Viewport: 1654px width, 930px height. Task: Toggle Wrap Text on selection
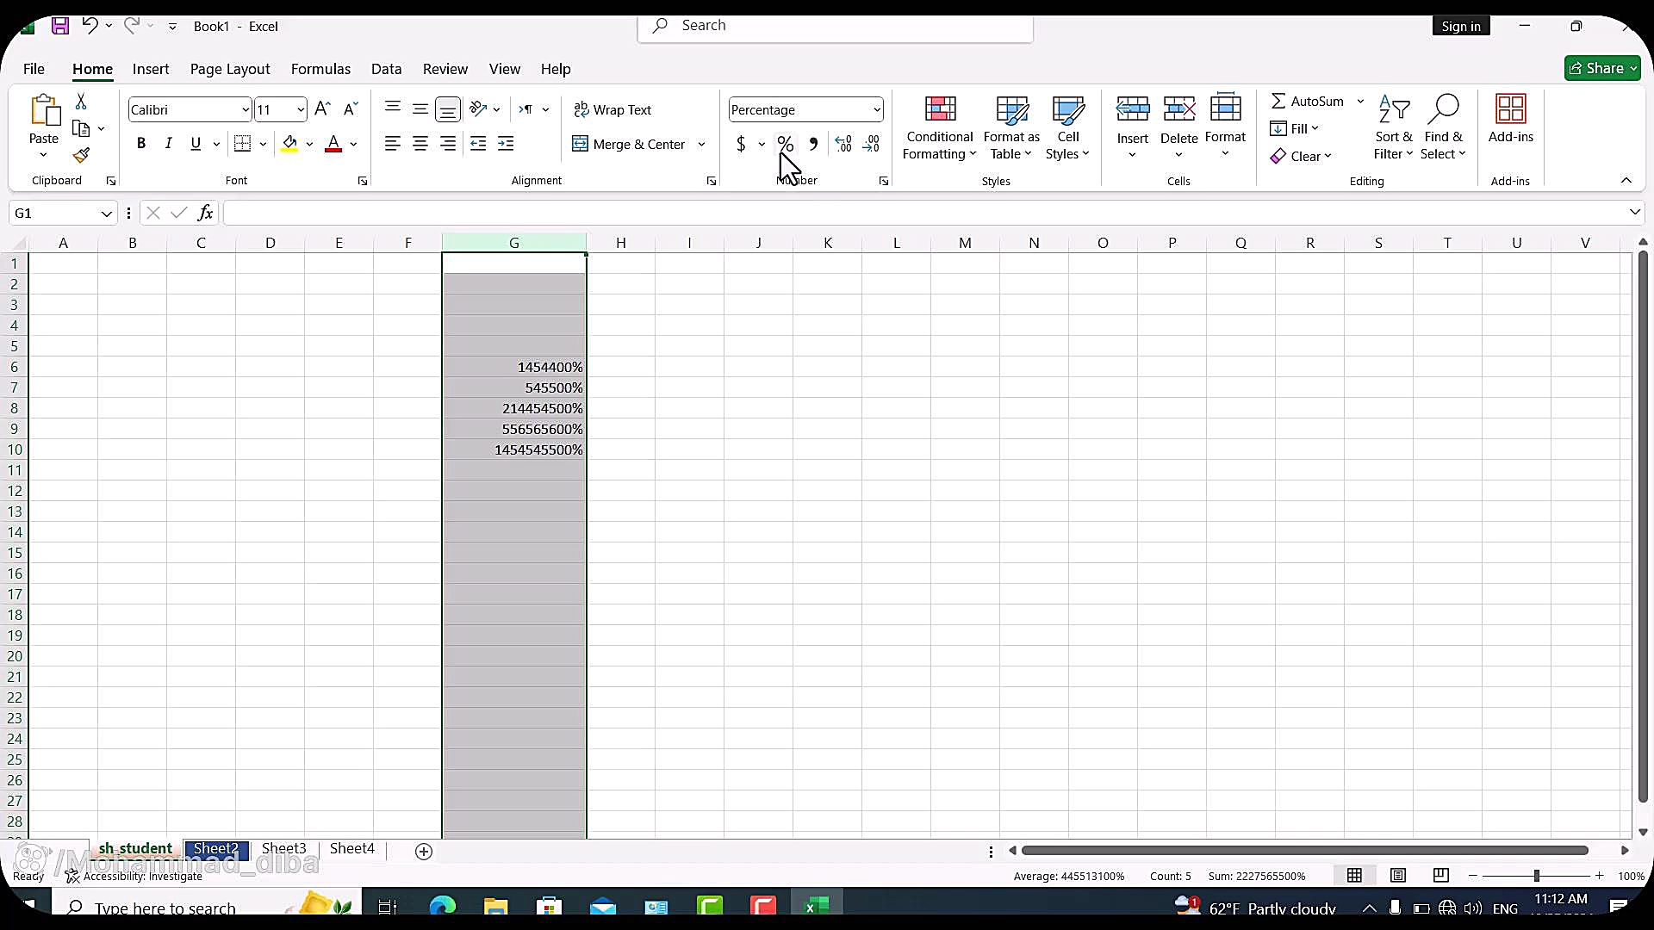click(x=612, y=110)
